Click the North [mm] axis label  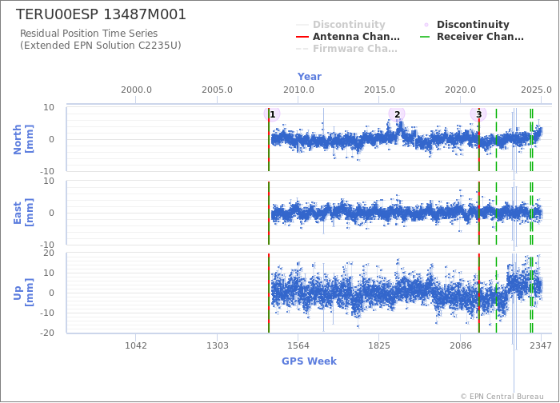coord(23,139)
